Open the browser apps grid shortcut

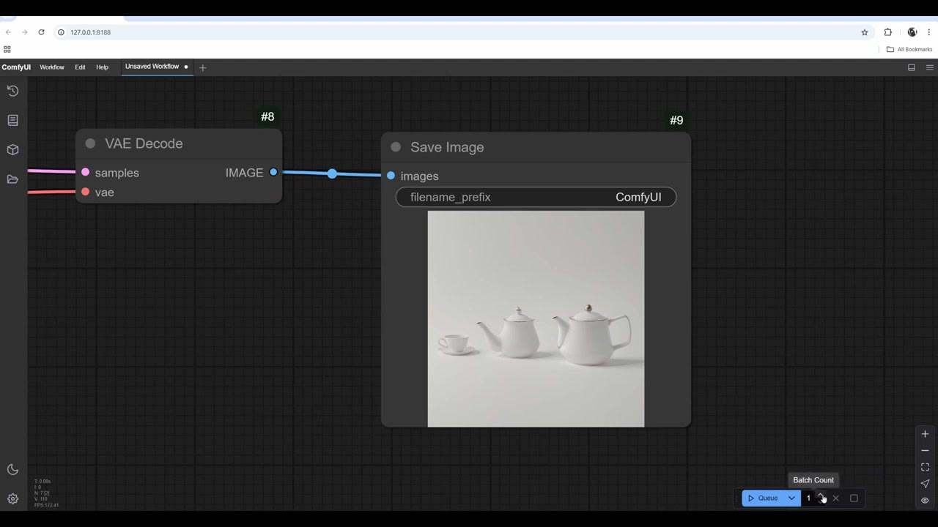pyautogui.click(x=7, y=49)
